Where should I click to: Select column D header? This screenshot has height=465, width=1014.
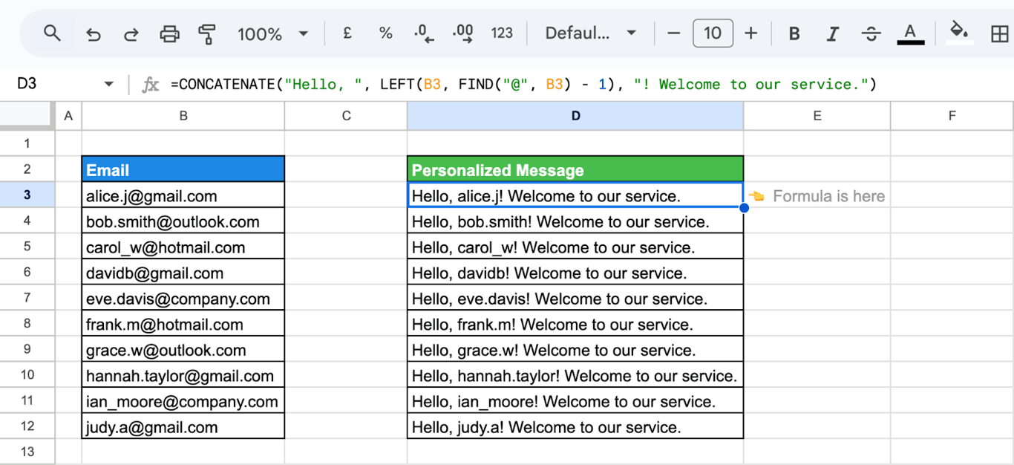coord(575,115)
